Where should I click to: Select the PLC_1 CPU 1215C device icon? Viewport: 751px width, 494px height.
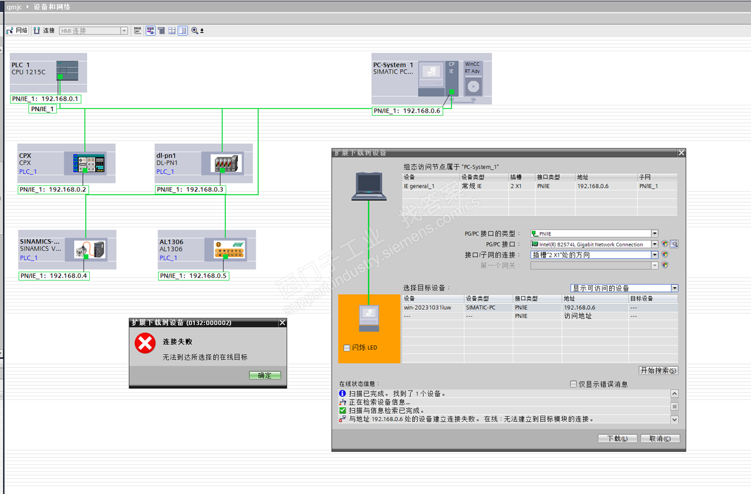point(67,70)
